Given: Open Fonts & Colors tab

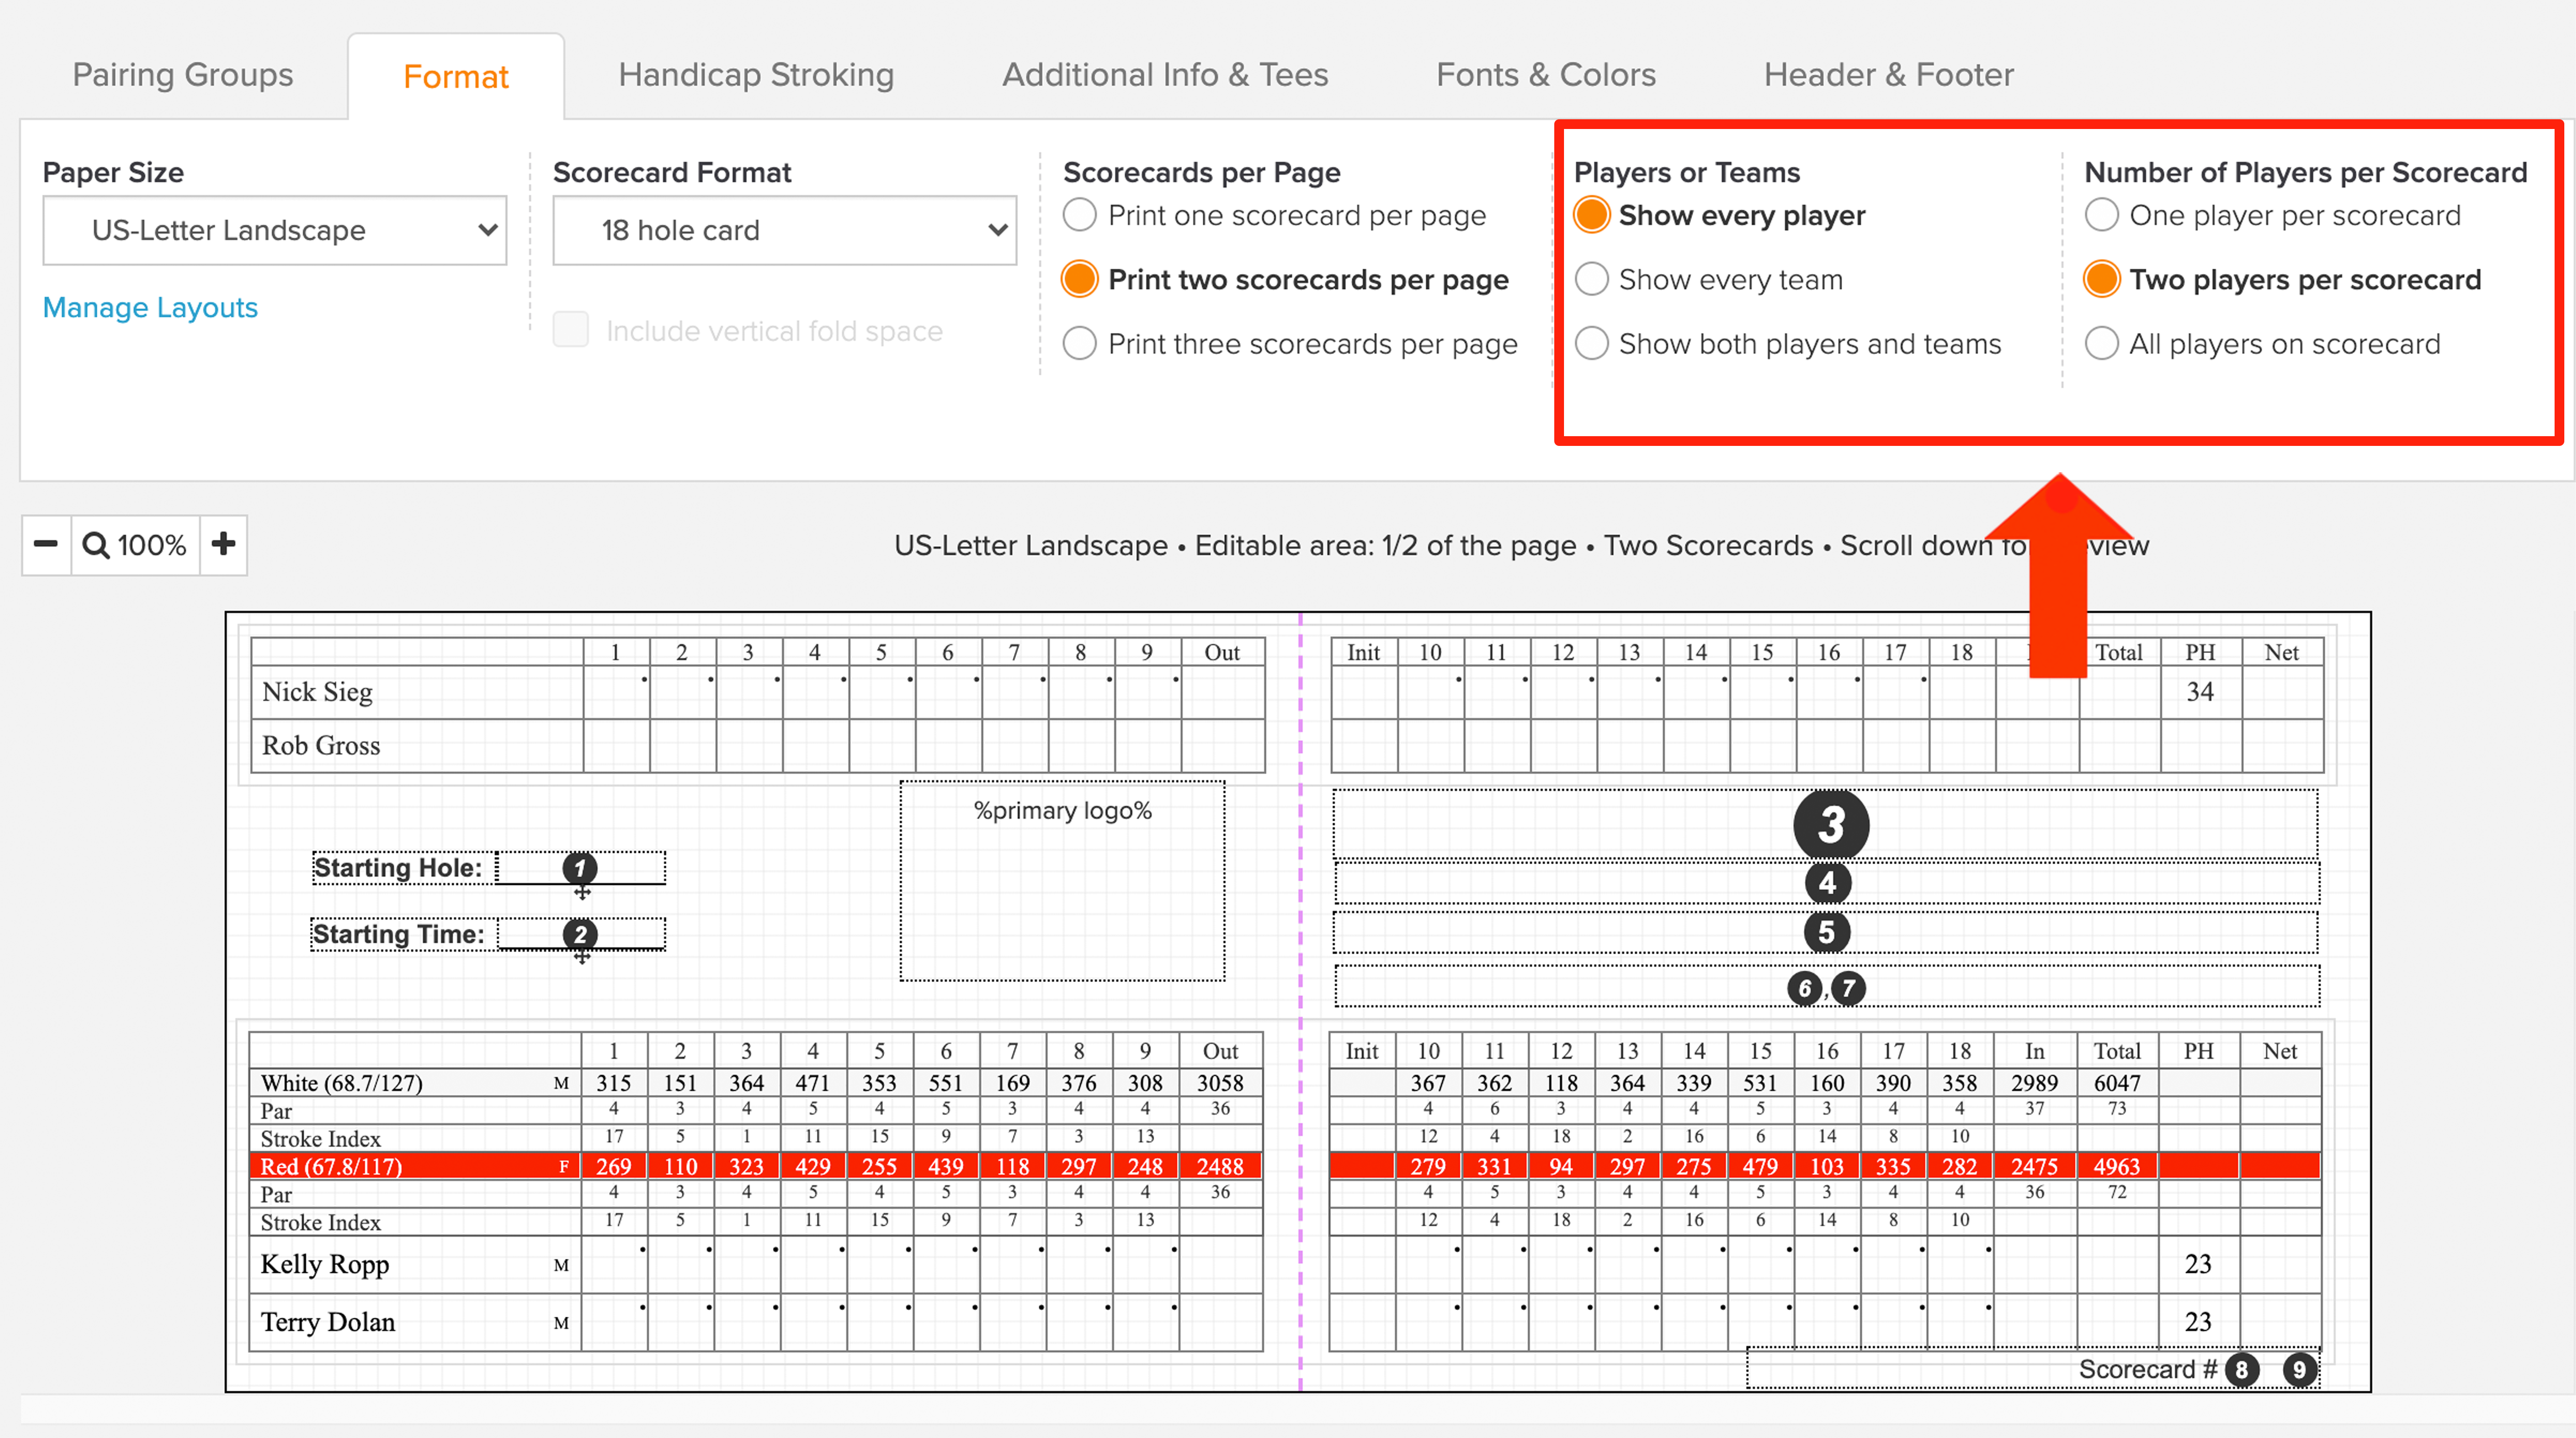Looking at the screenshot, I should pyautogui.click(x=1546, y=75).
